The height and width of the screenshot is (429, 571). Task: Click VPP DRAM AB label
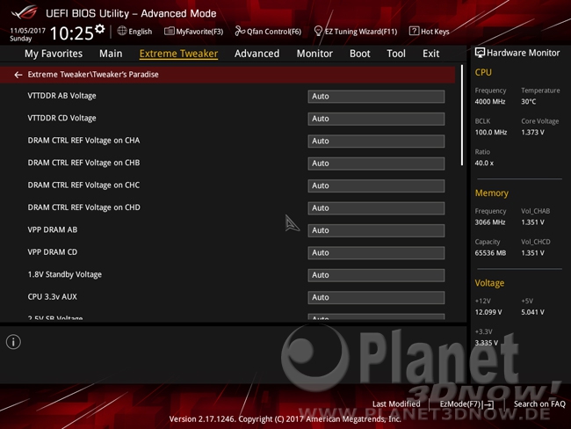click(x=53, y=230)
